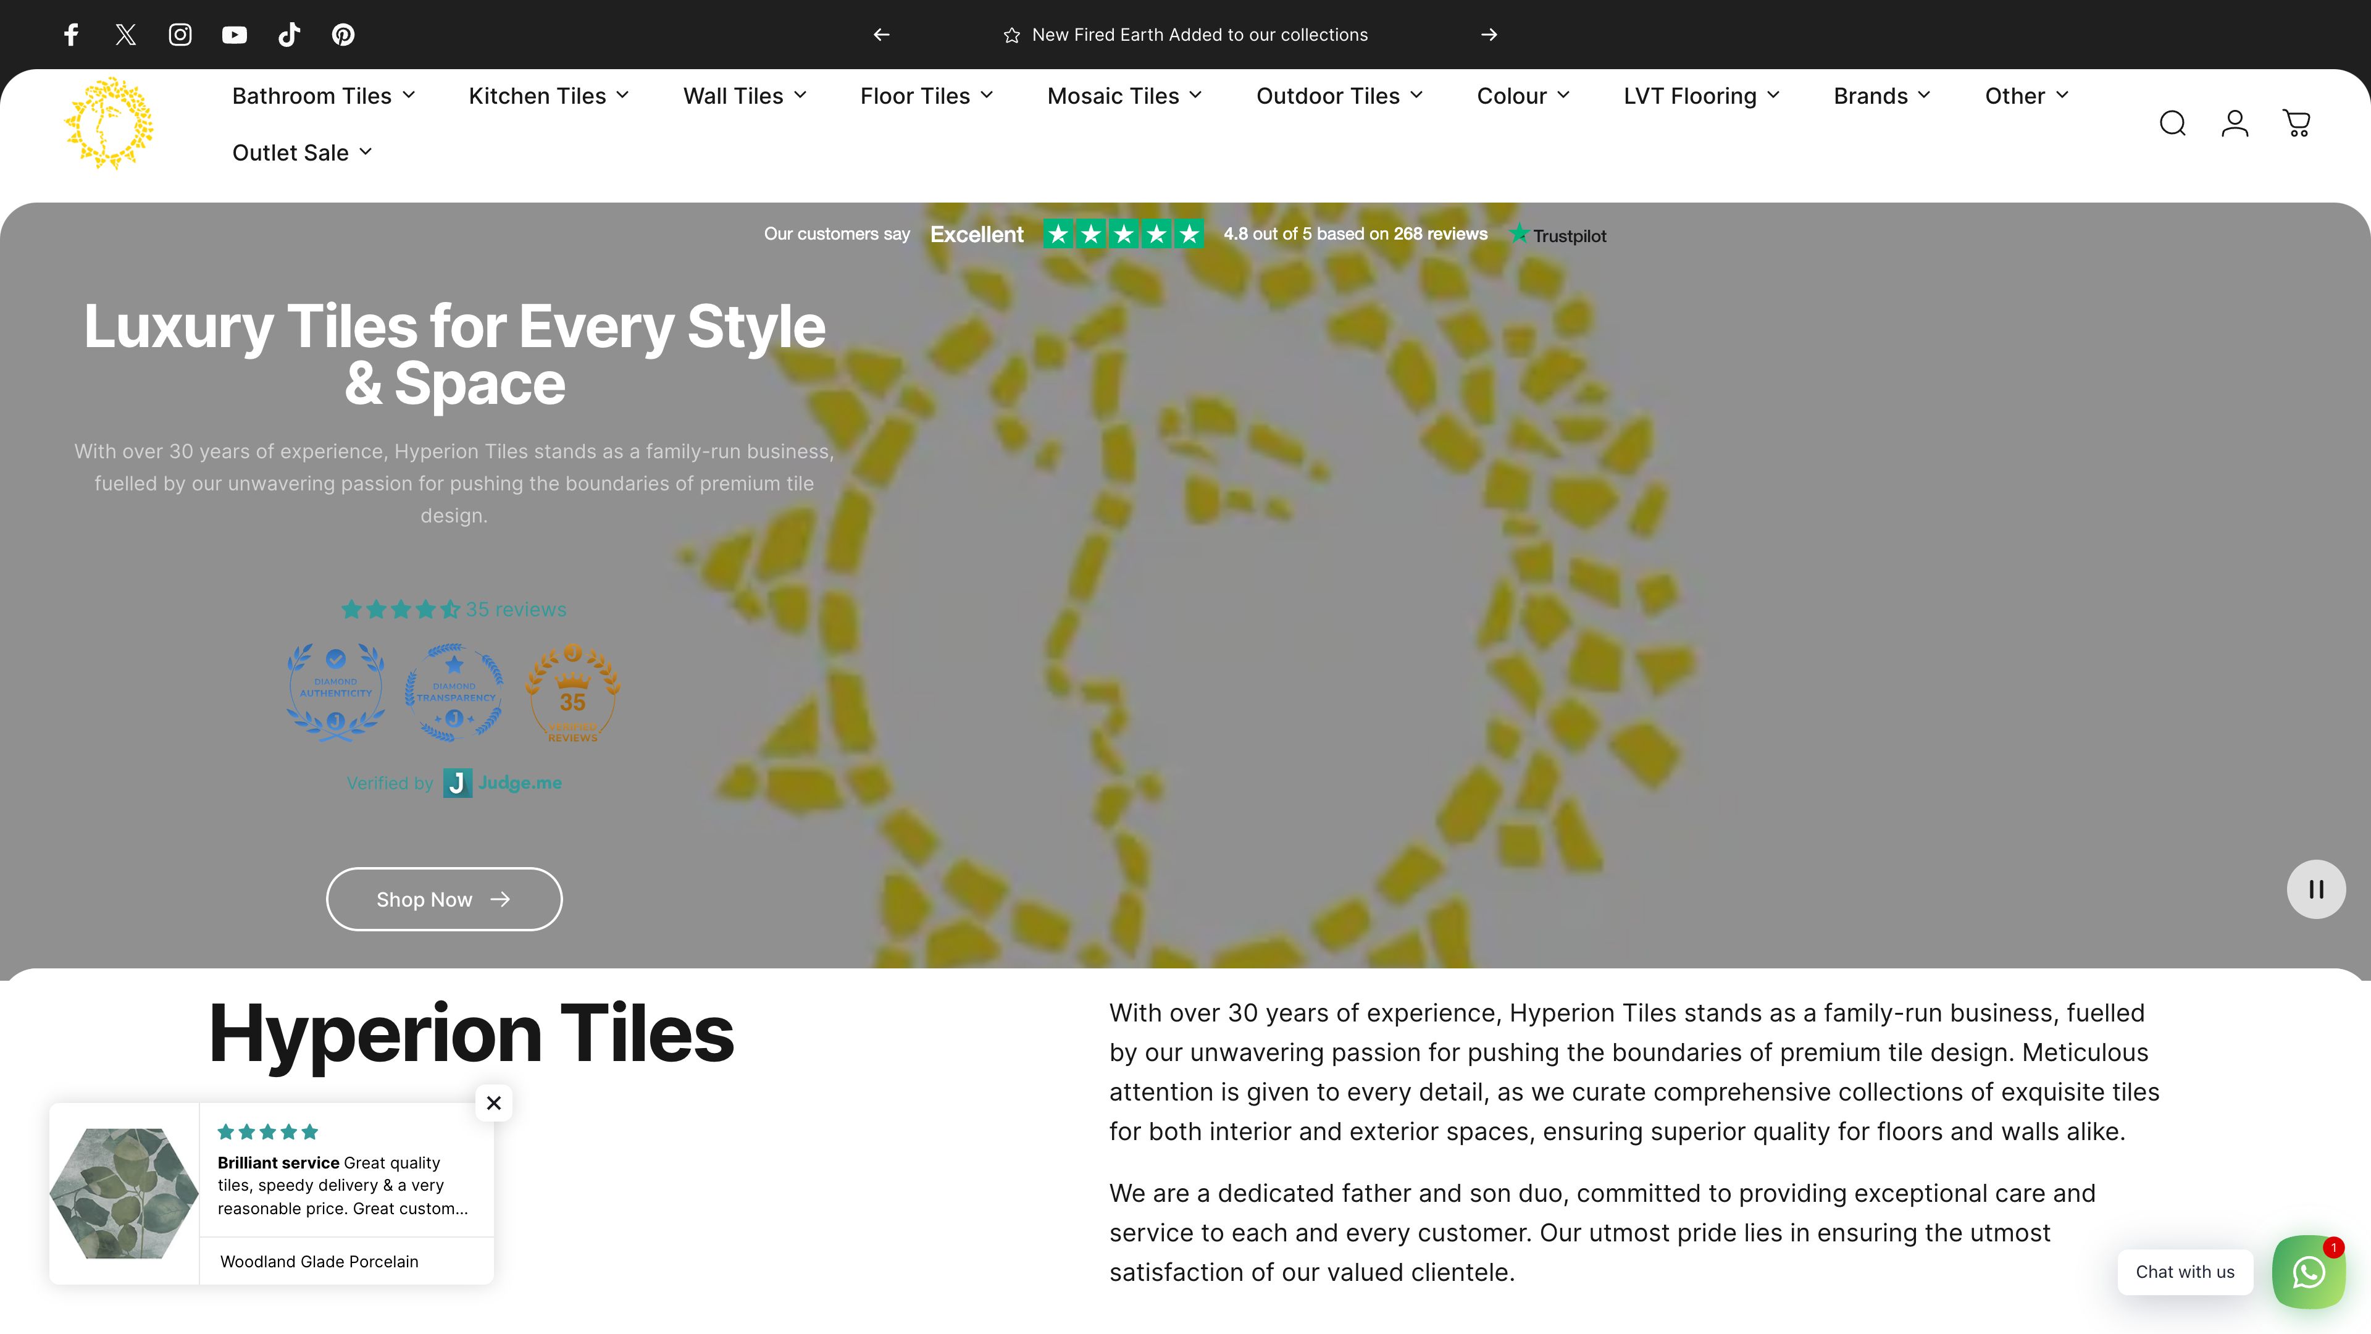
Task: Open the search icon
Action: [2173, 122]
